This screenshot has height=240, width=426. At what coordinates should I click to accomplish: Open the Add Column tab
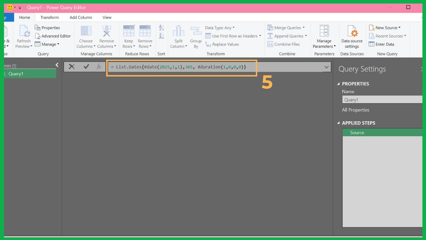(x=81, y=17)
